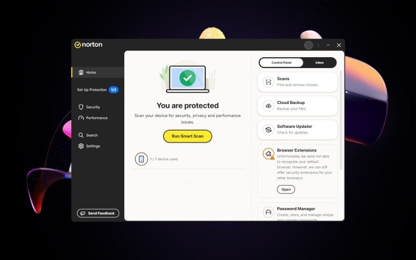The width and height of the screenshot is (416, 260).
Task: Click the Home icon in the sidebar
Action: point(81,72)
